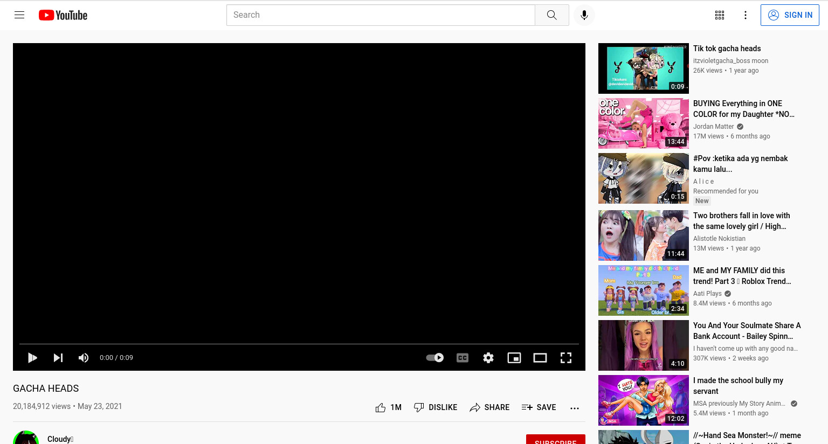Open 'Tik tok gacha heads' thumbnail
This screenshot has width=828, height=444.
tap(644, 68)
